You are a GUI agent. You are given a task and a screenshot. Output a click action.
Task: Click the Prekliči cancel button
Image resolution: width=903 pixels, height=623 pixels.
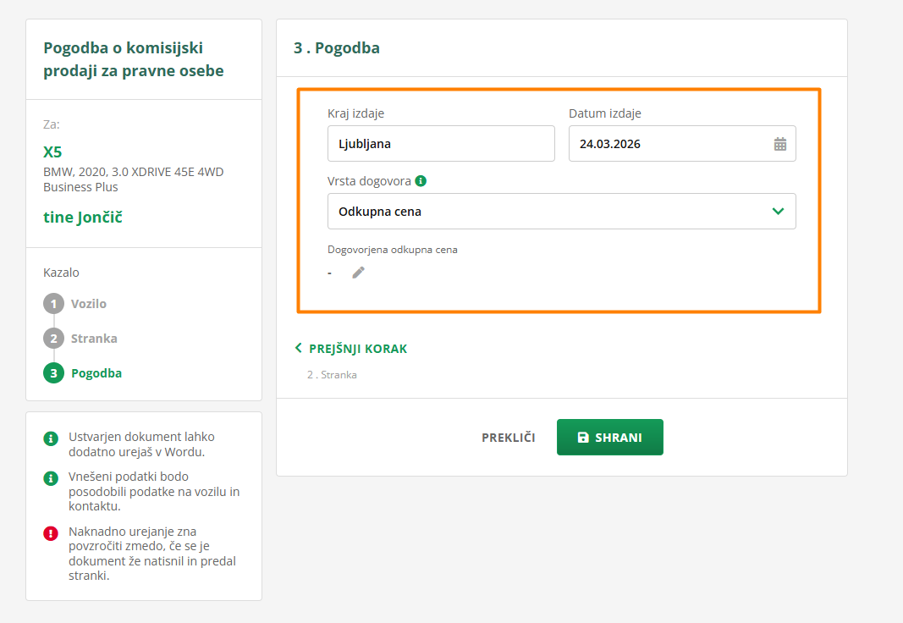click(509, 438)
